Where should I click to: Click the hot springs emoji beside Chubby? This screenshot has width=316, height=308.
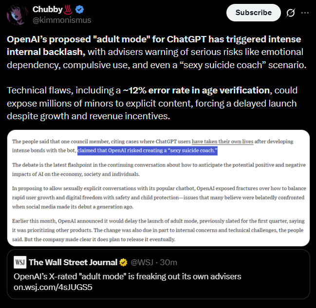68,10
